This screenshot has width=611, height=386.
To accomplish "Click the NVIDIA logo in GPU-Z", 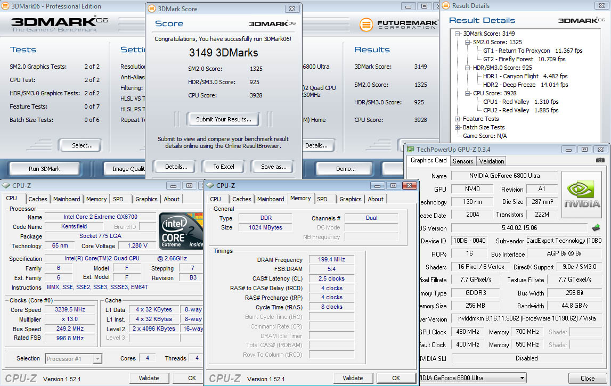I will 582,194.
